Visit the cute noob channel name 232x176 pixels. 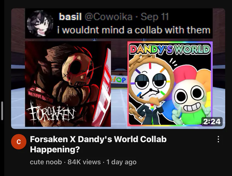click(46, 162)
